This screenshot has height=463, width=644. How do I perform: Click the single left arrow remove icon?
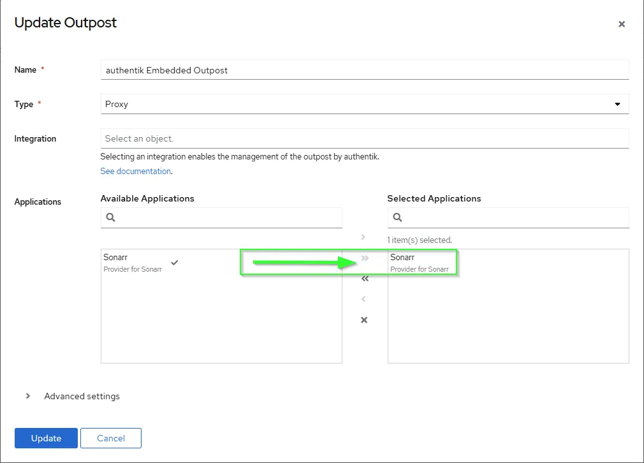click(364, 299)
